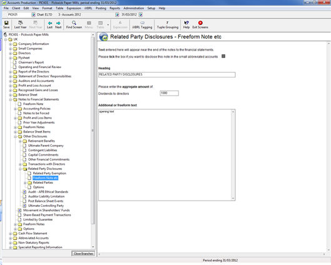Select Movement in Shareholders' Funds page

pyautogui.click(x=46, y=210)
